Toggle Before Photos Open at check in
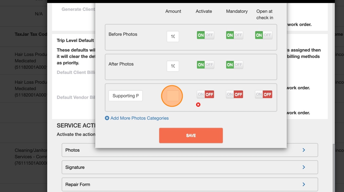The image size is (344, 192). click(264, 35)
